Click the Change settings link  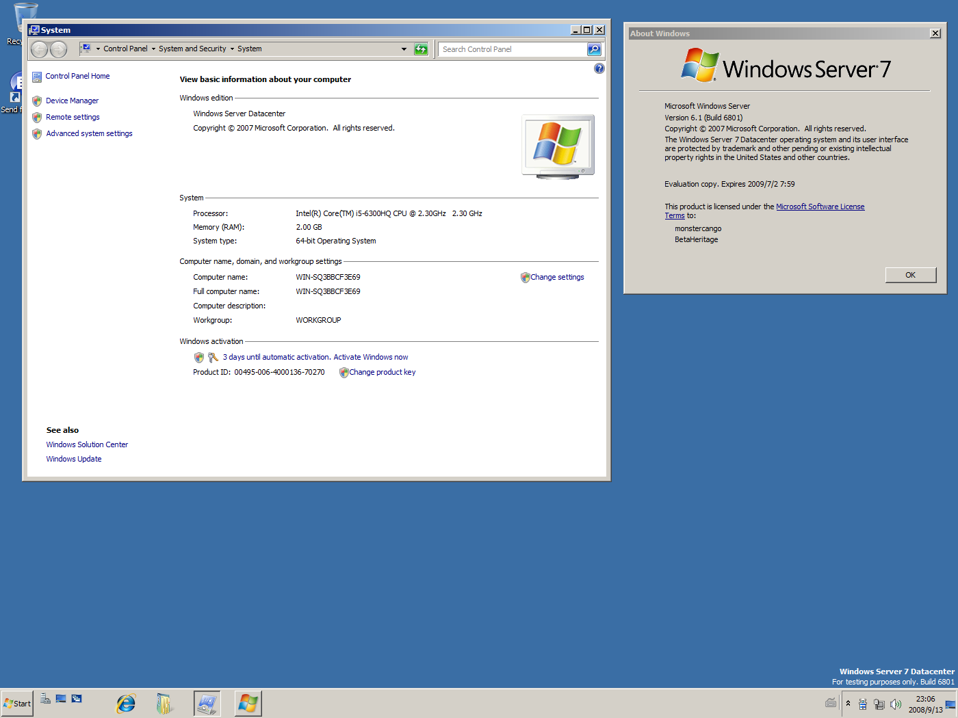557,278
